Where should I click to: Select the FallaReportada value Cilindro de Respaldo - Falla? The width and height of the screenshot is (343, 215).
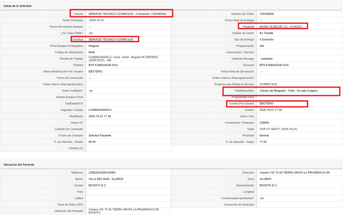(288, 91)
